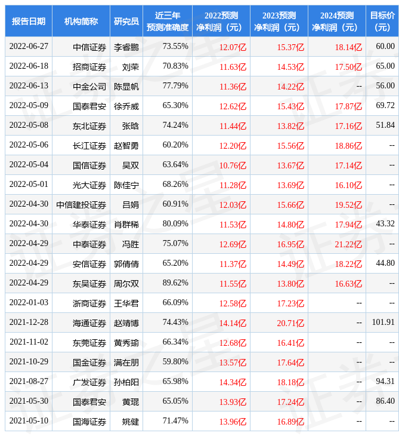Screen dimensions: 399x436
Task: Click the 研究员 column header
Action: tap(126, 21)
